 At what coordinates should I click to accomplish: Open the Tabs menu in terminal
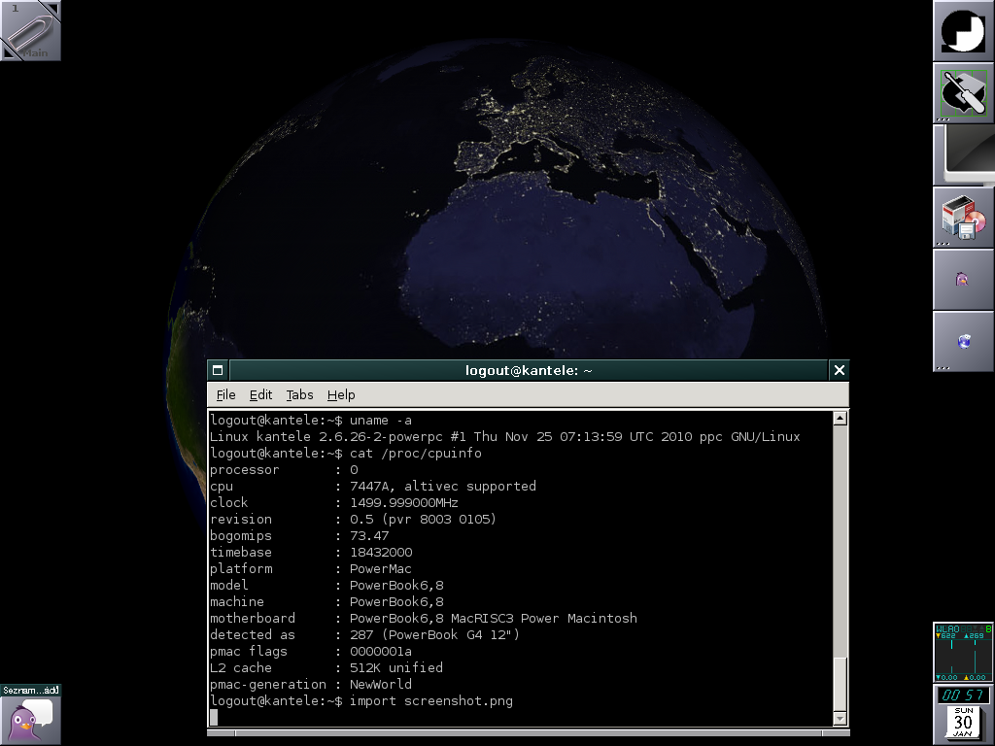click(x=299, y=395)
